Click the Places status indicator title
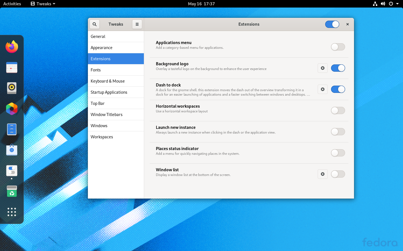The height and width of the screenshot is (251, 403). click(177, 149)
